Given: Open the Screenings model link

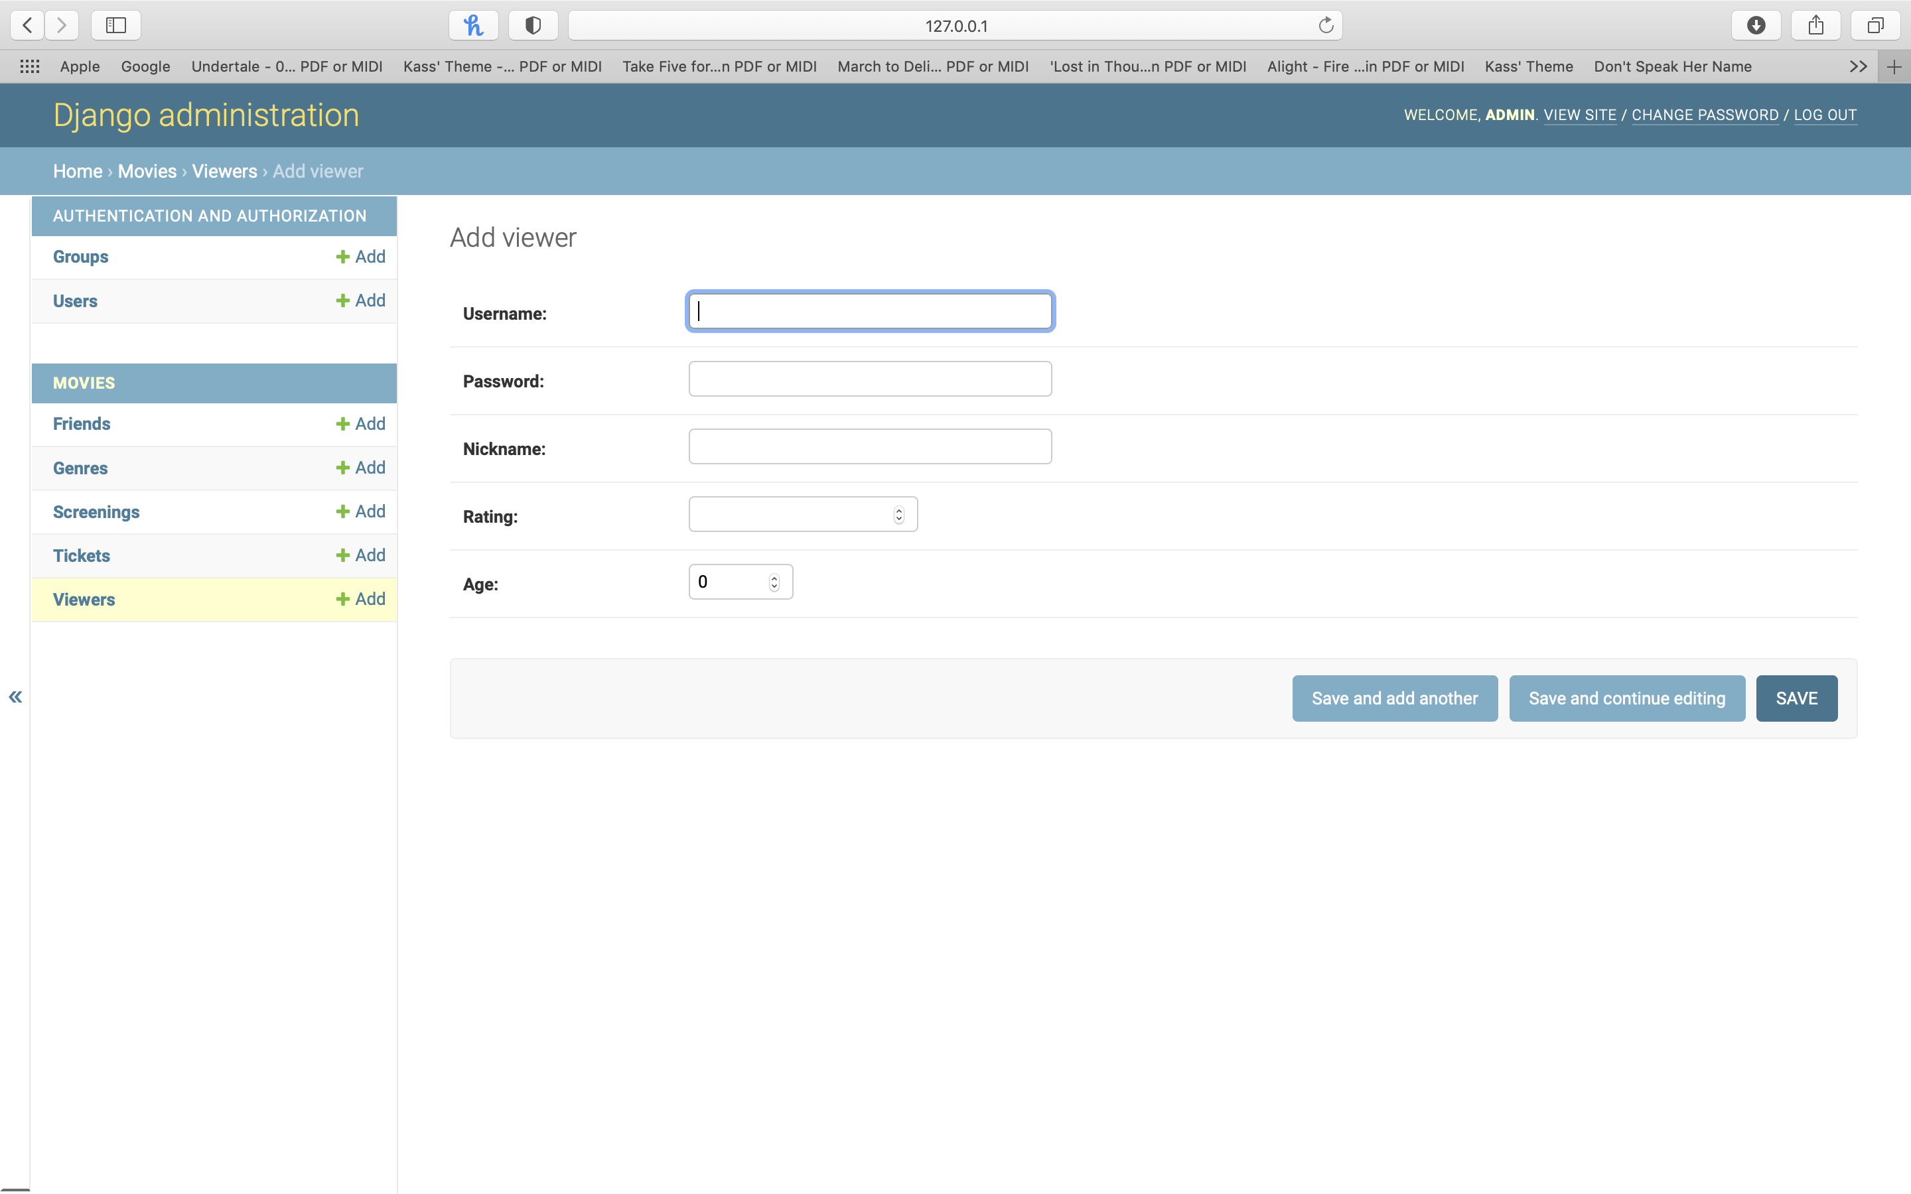Looking at the screenshot, I should point(96,511).
